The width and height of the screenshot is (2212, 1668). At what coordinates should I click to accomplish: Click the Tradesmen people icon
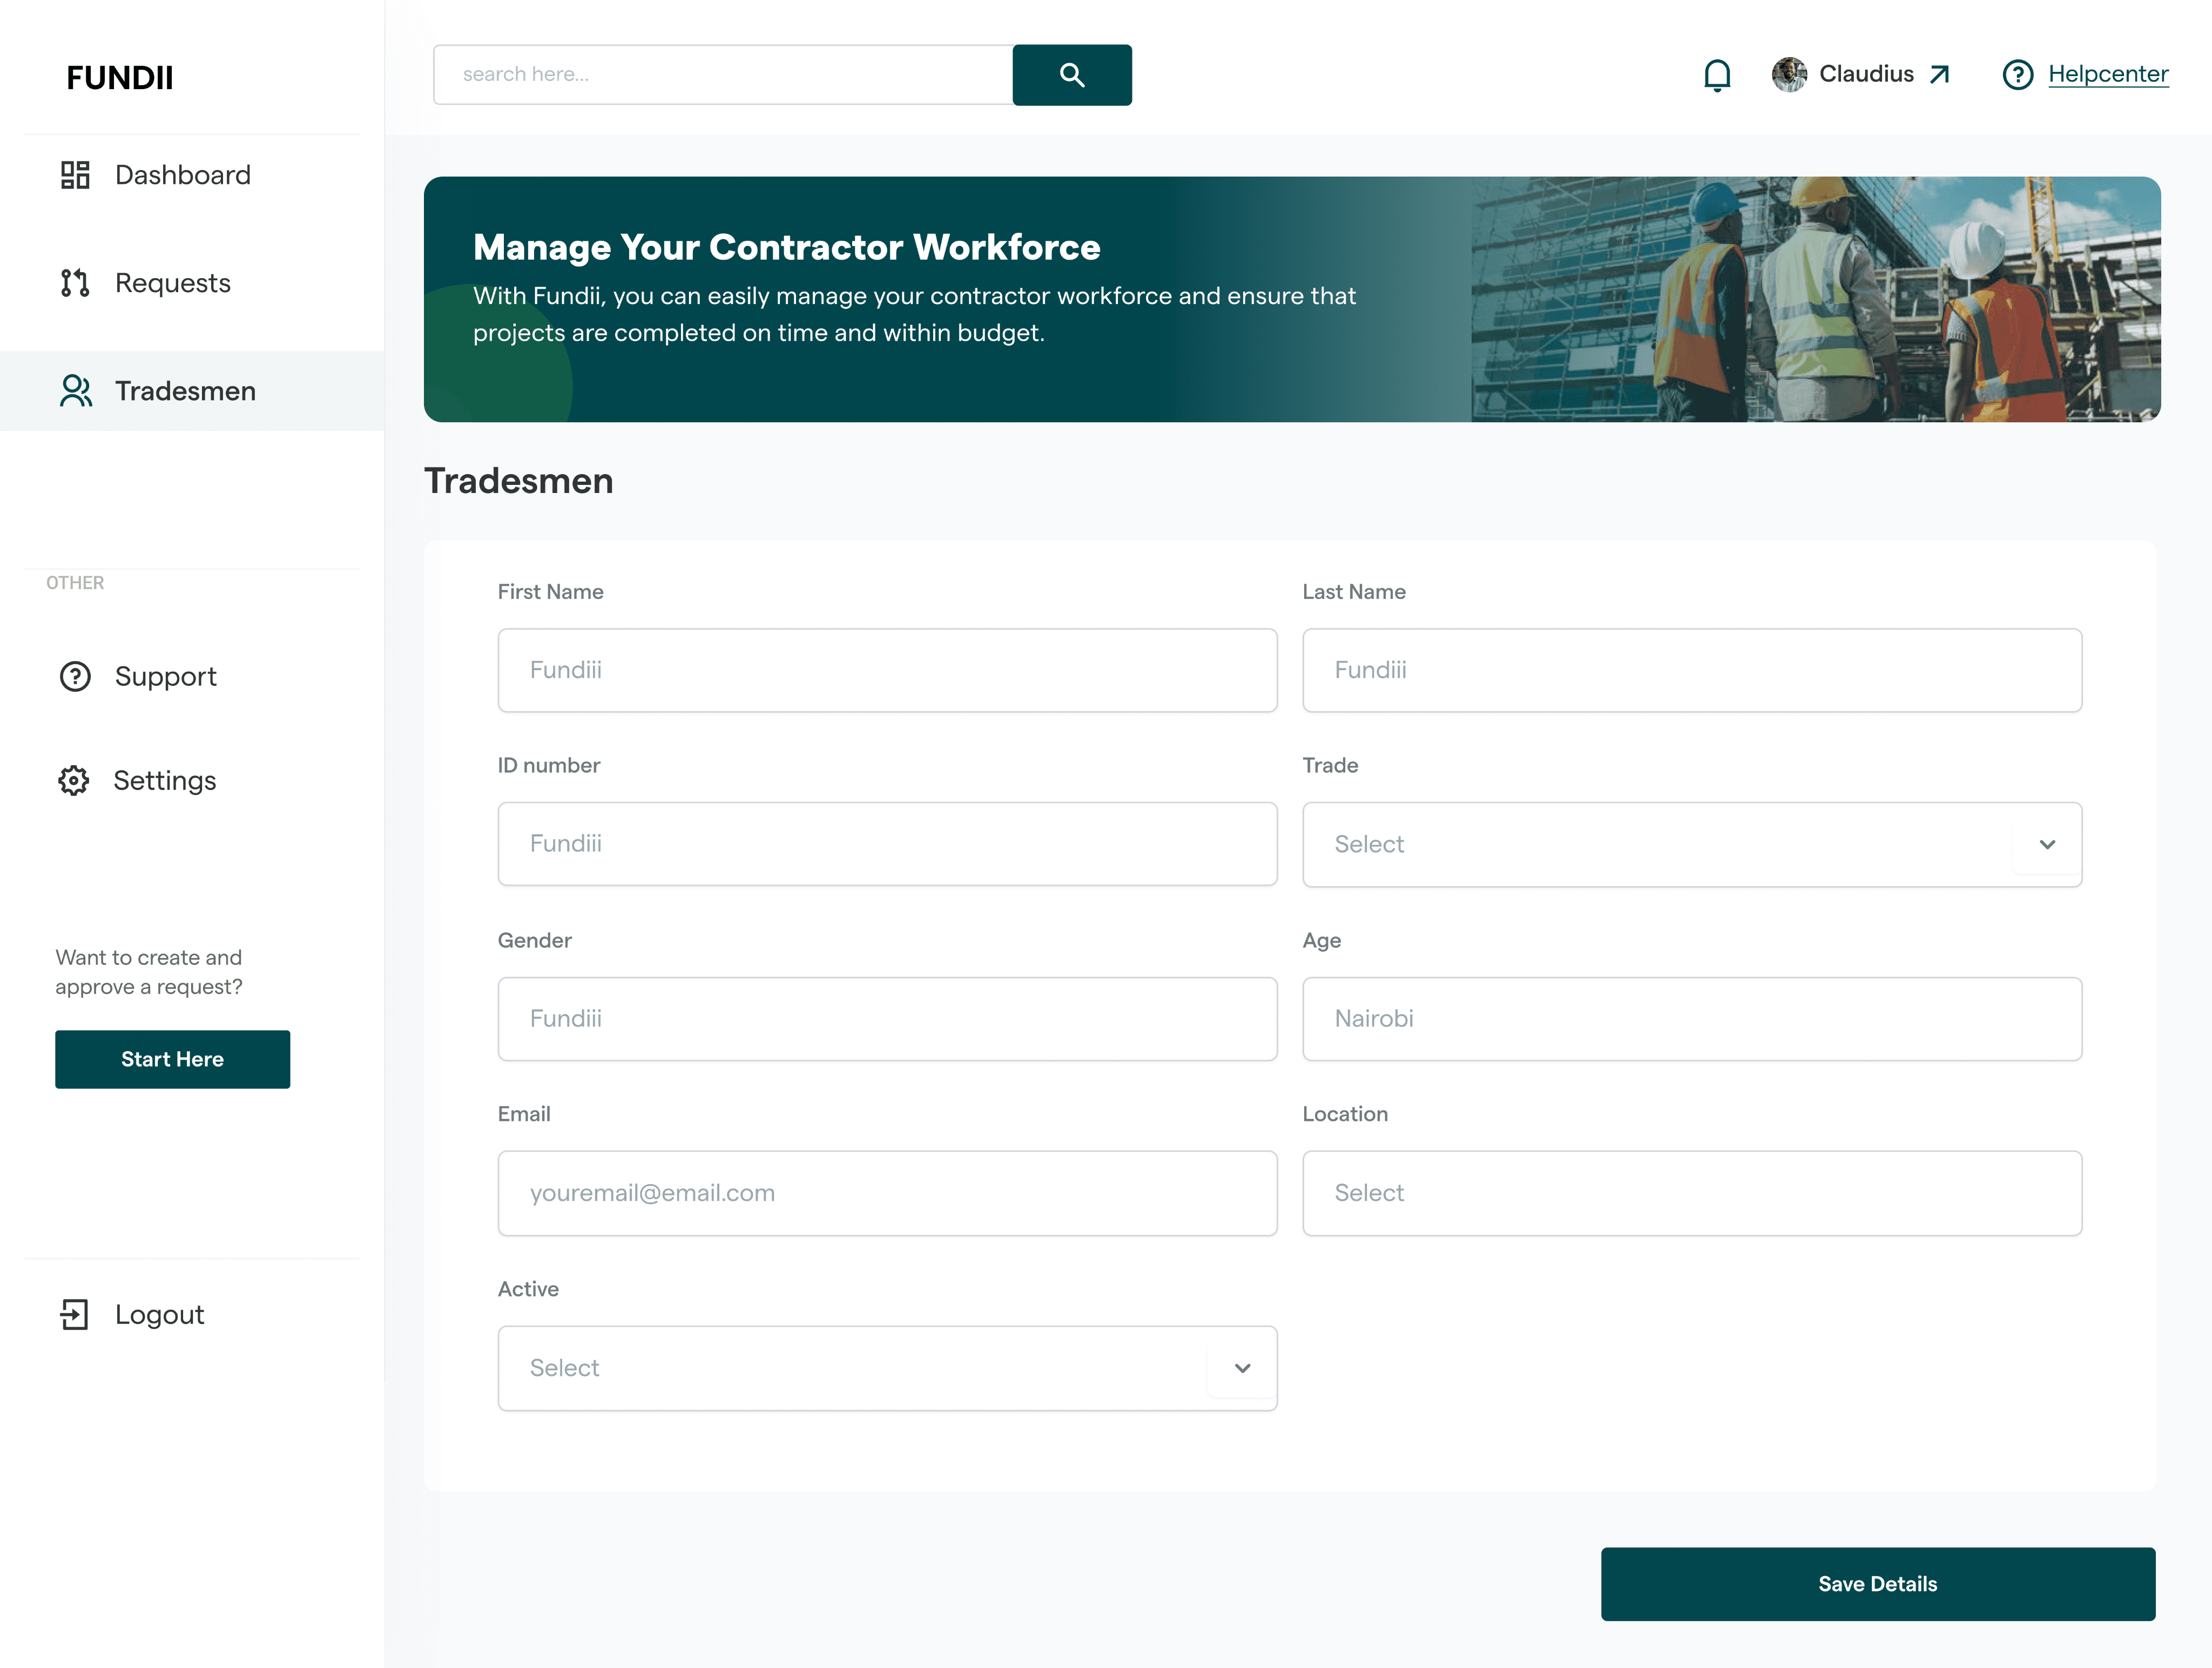[75, 391]
